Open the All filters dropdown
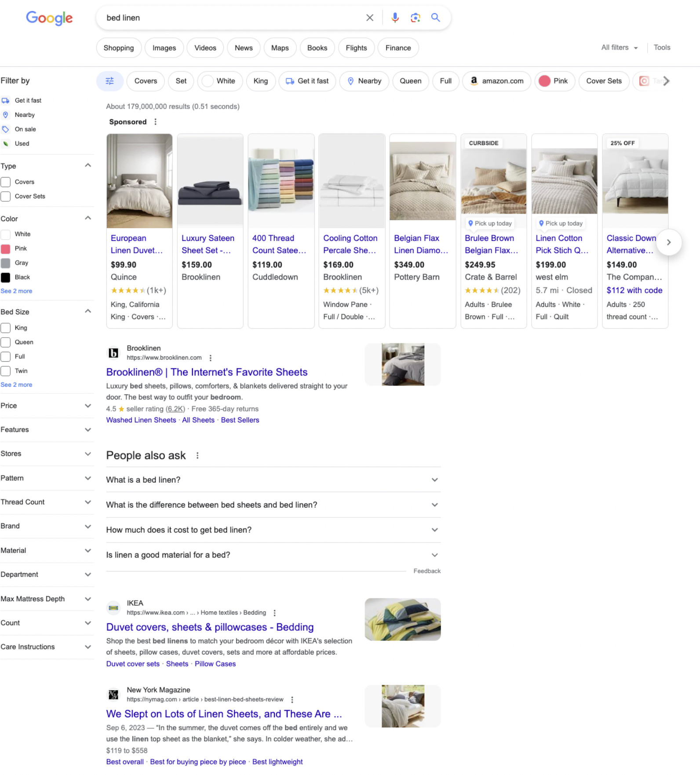This screenshot has width=700, height=775. point(620,47)
